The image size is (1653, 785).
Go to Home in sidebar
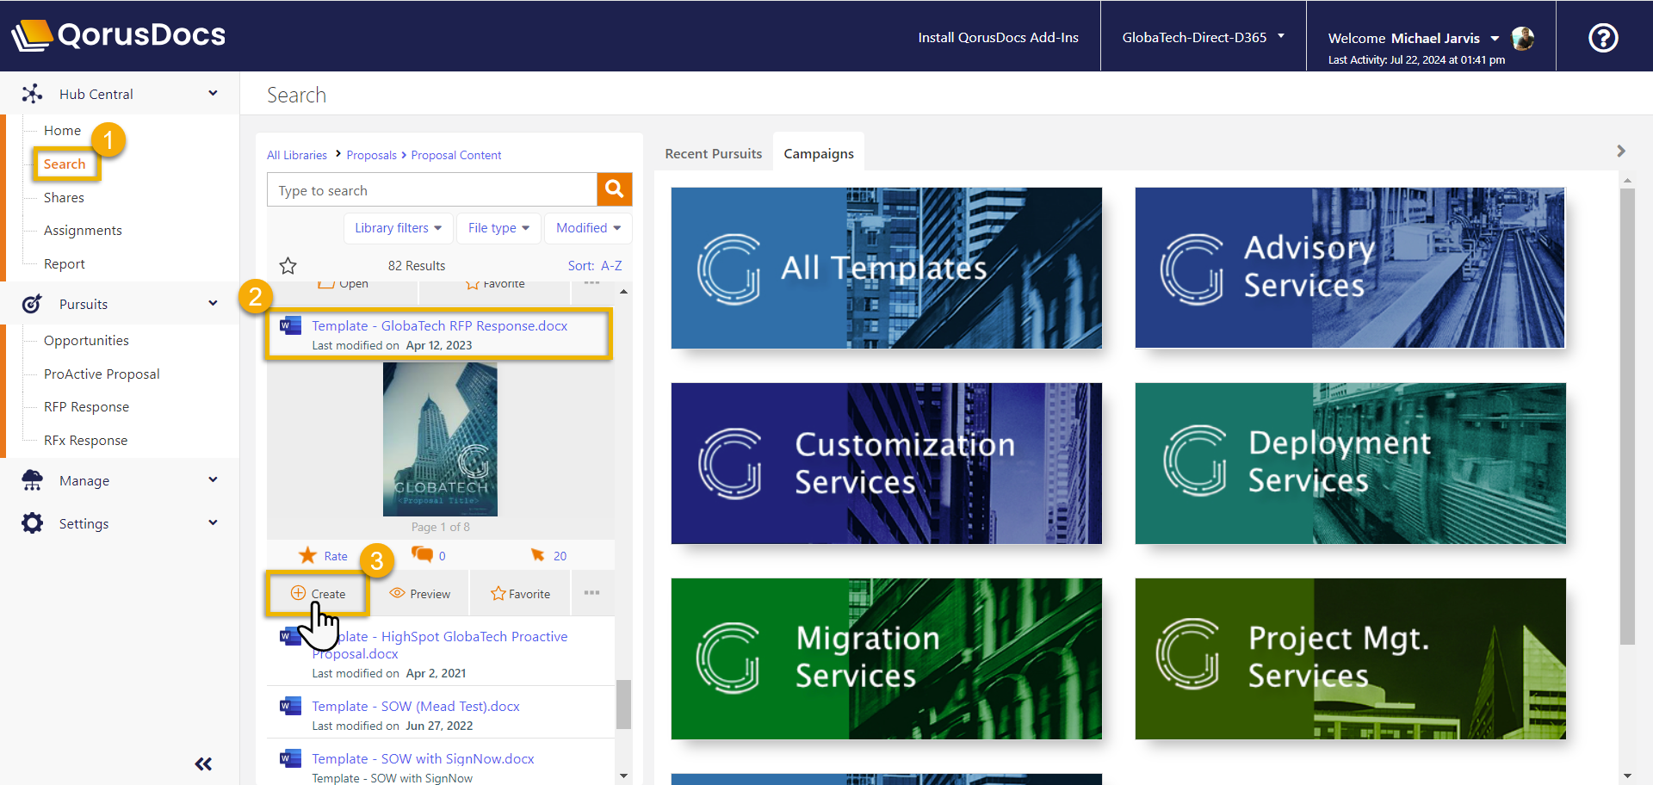62,130
